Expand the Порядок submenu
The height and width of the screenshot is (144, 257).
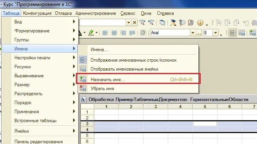point(40,103)
